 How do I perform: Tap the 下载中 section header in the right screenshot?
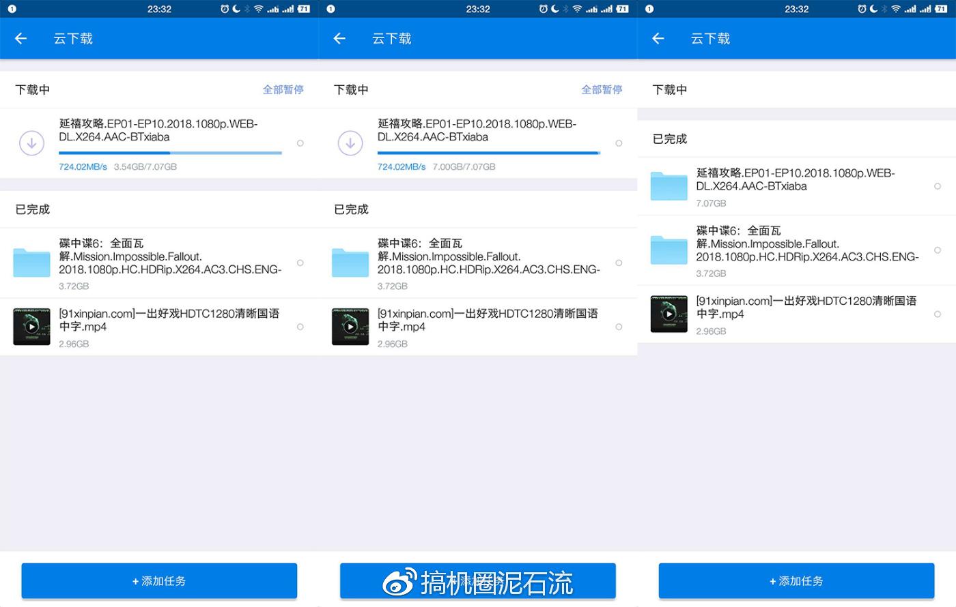[670, 89]
